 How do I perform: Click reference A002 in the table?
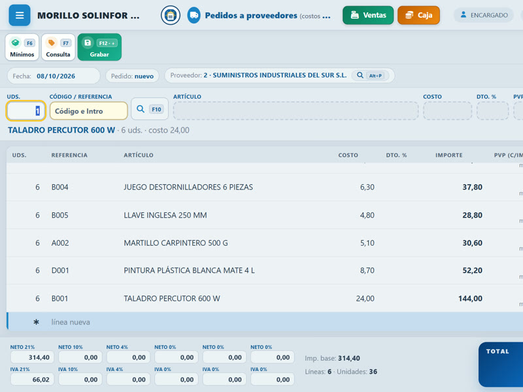coord(60,242)
